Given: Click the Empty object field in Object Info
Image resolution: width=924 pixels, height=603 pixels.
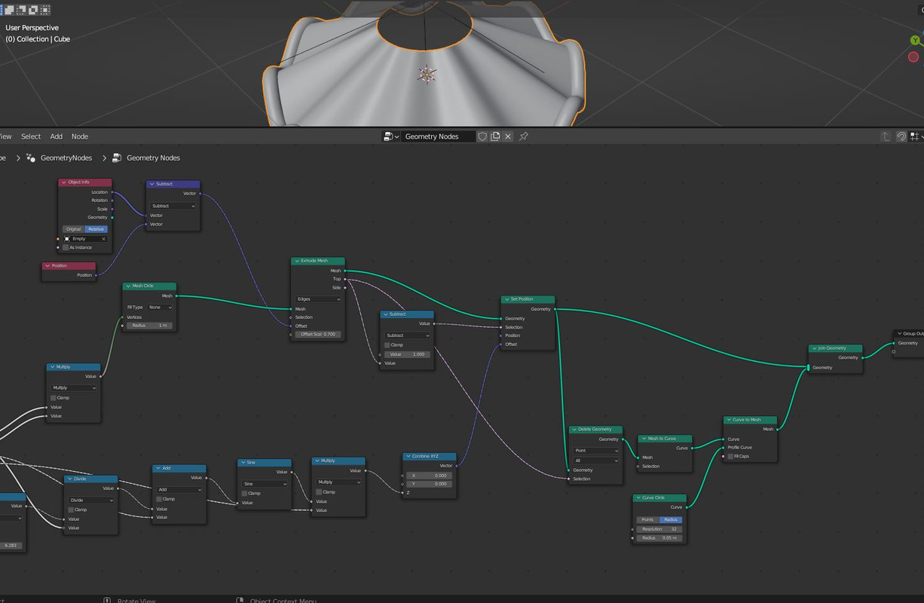Looking at the screenshot, I should (x=85, y=239).
